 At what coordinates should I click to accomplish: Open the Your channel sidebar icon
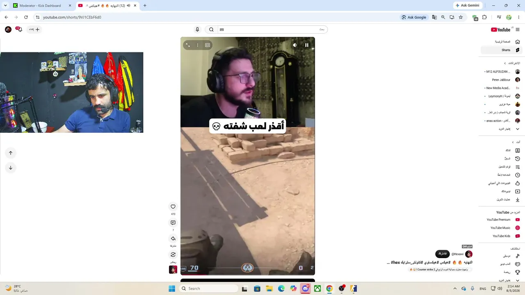point(518,150)
